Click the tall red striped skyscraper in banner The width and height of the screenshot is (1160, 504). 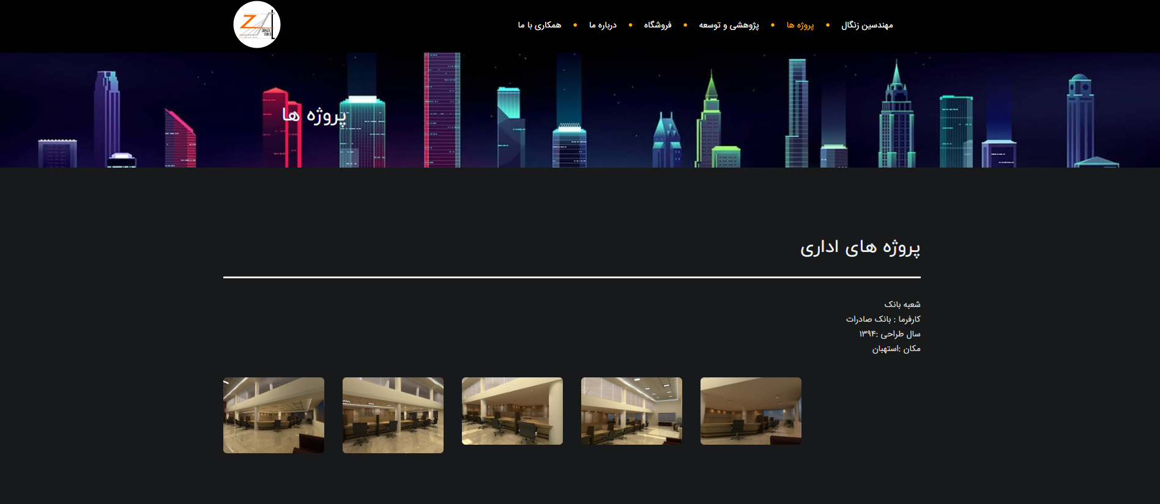[x=442, y=110]
